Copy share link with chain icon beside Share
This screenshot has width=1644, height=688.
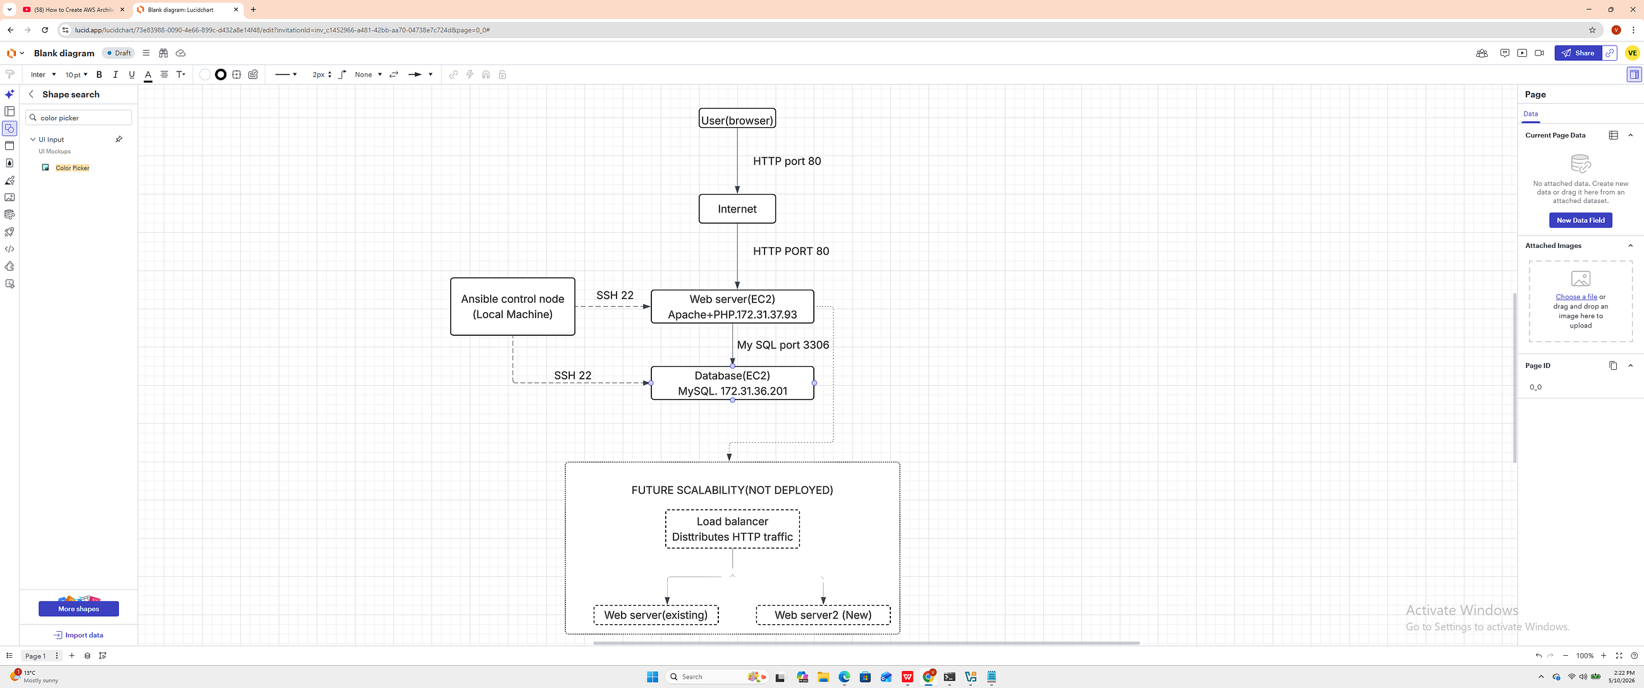pos(1609,53)
